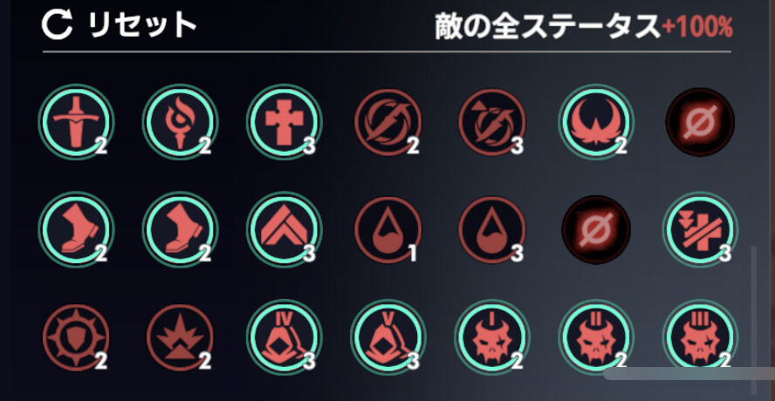Select the hooded figure IV icon
The width and height of the screenshot is (775, 401).
point(284,337)
